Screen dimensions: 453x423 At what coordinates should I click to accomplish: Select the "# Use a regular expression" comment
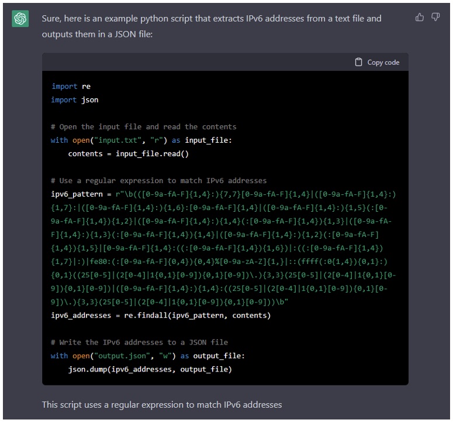(158, 181)
